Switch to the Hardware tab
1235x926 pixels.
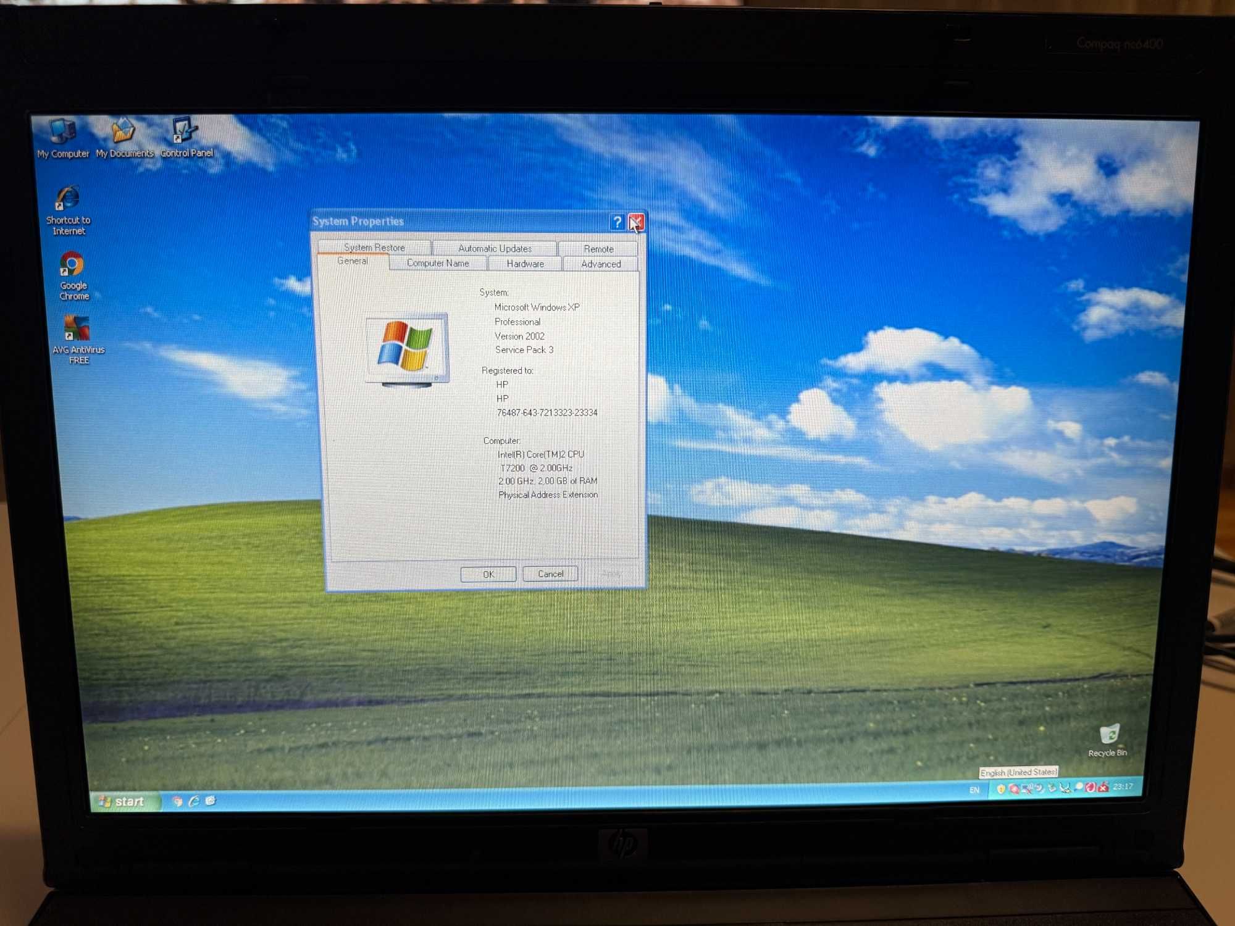[525, 264]
